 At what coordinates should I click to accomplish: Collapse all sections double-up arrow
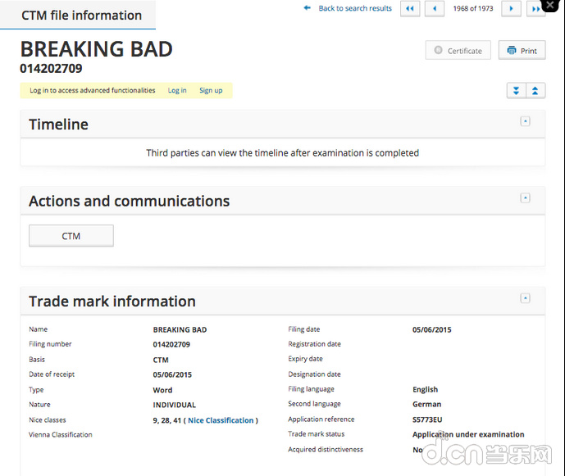pos(535,90)
